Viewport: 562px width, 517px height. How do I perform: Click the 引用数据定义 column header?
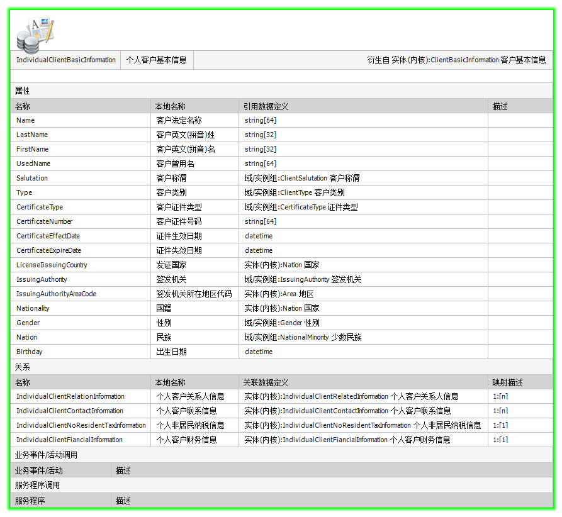pyautogui.click(x=363, y=106)
